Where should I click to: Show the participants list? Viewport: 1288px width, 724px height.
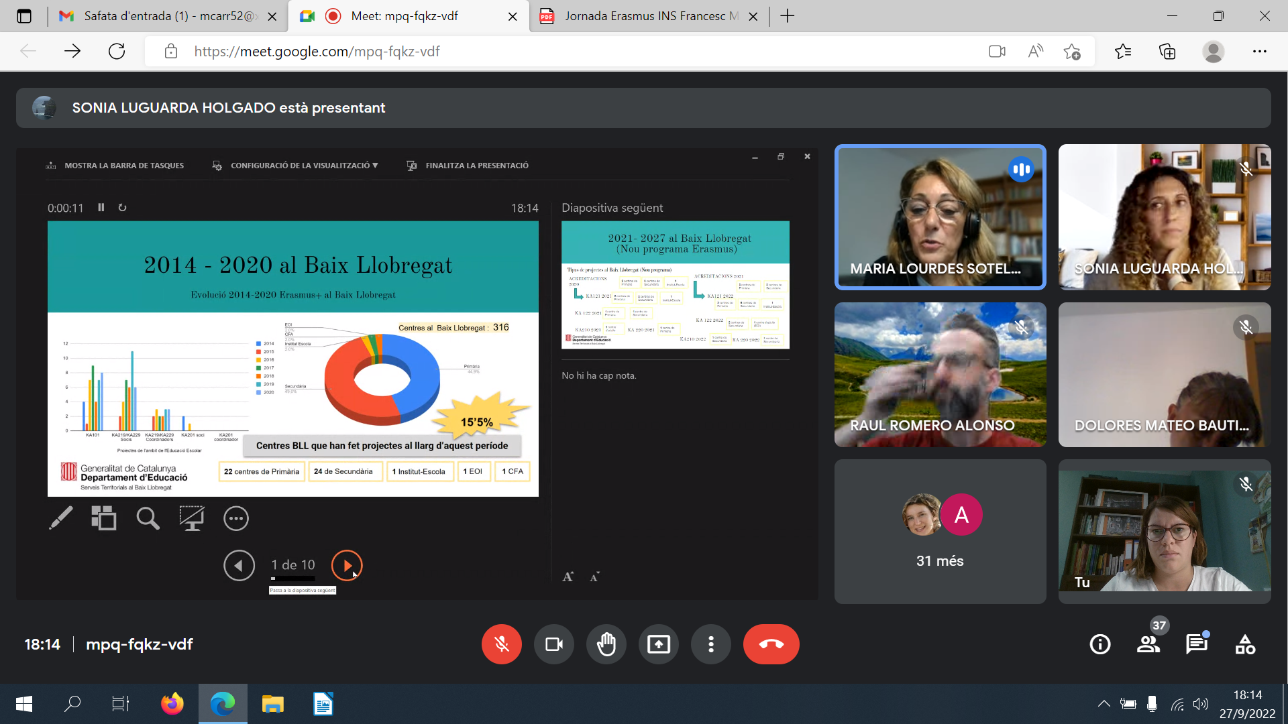pyautogui.click(x=1148, y=644)
